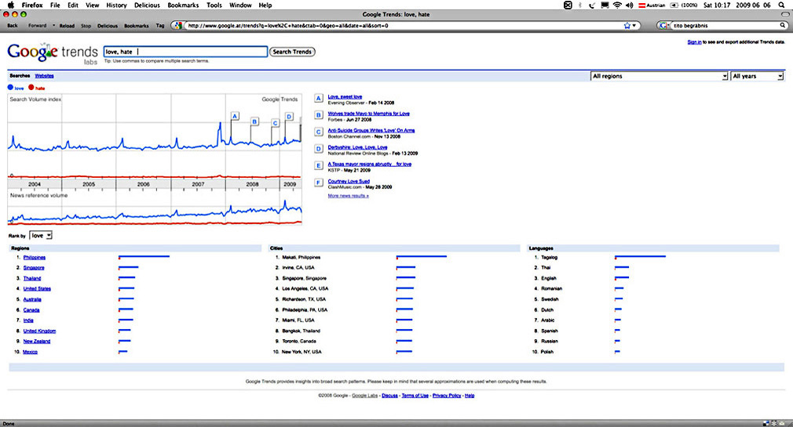Click the Google Labs footer link
The image size is (793, 427).
coord(364,396)
